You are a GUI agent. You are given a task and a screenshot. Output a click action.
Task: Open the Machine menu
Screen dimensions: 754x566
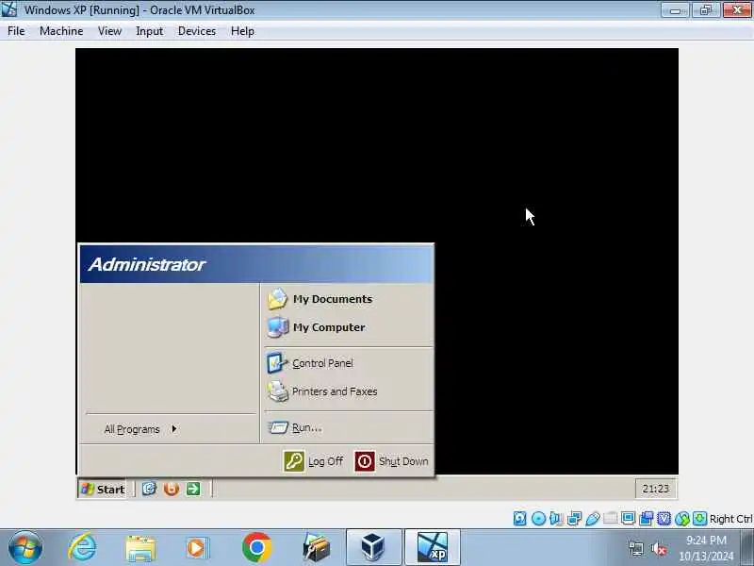pos(61,31)
